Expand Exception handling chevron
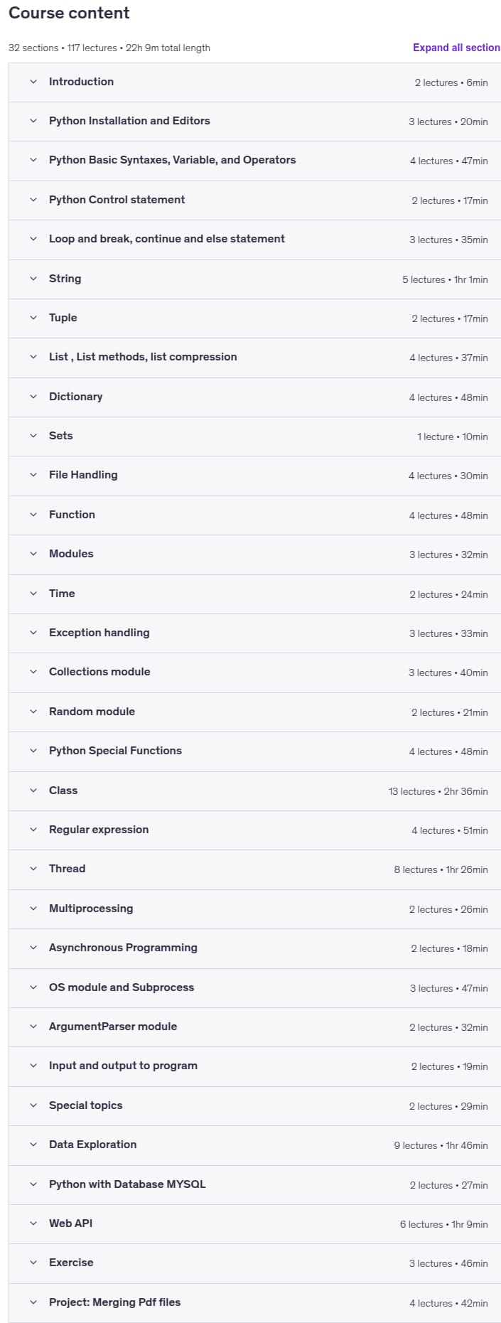Screen dimensions: 501x1323 coord(33,633)
